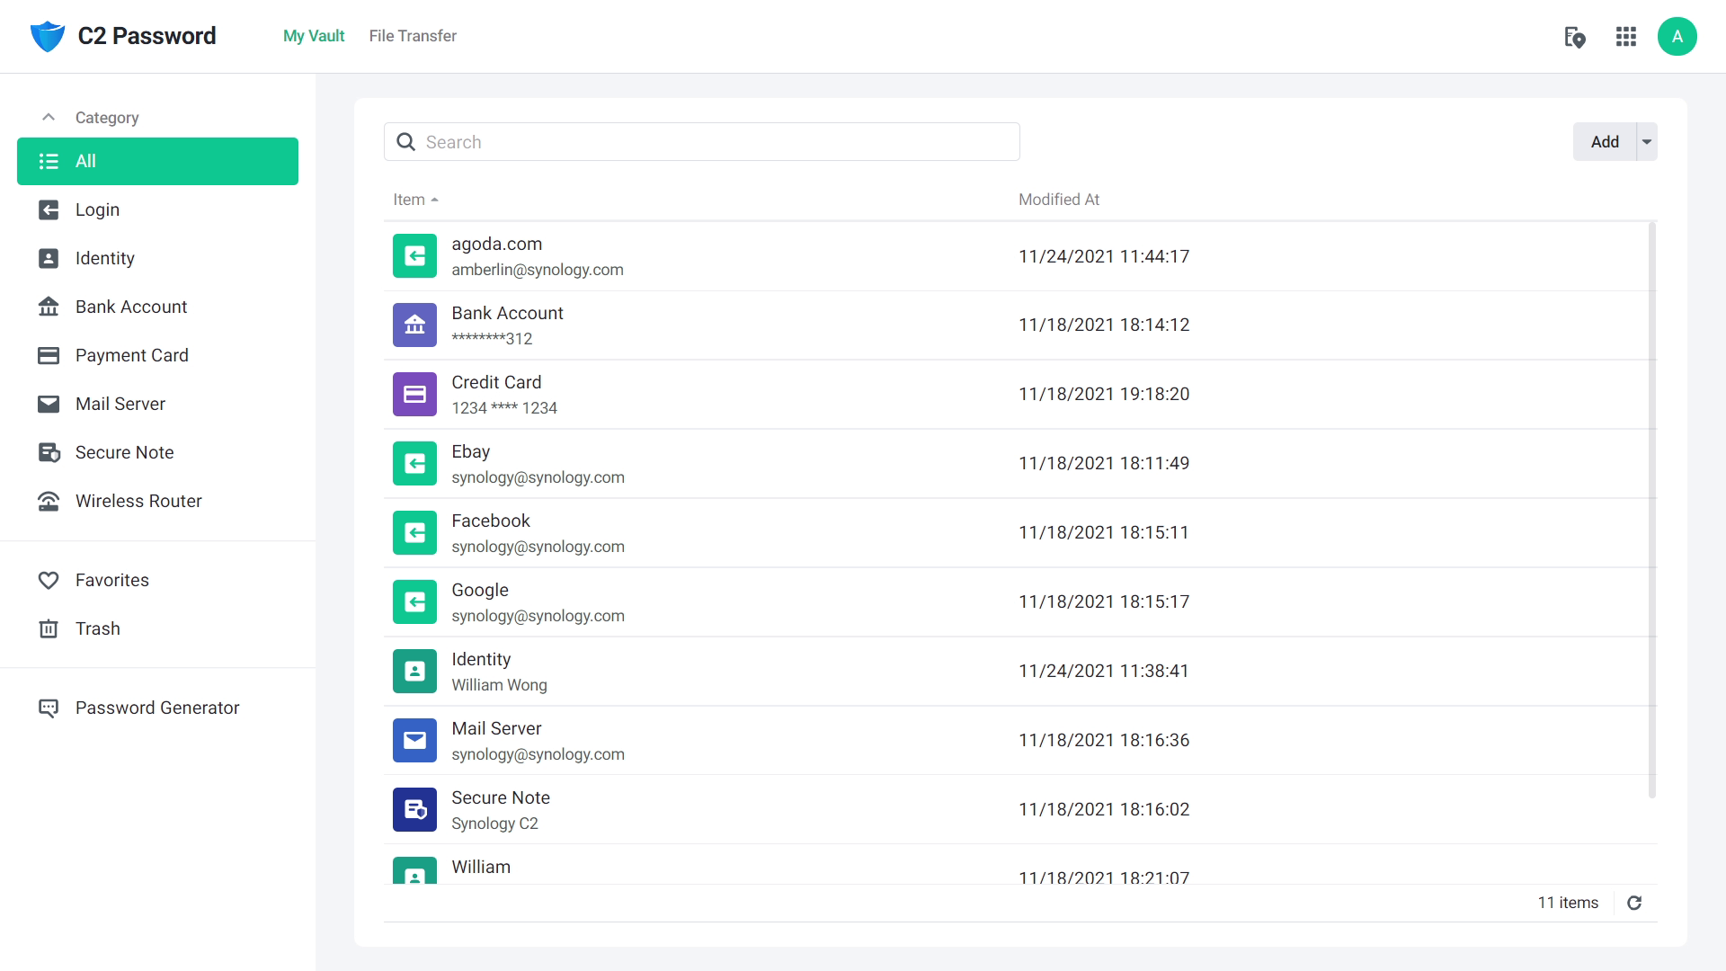Click the Login category icon

pos(49,209)
